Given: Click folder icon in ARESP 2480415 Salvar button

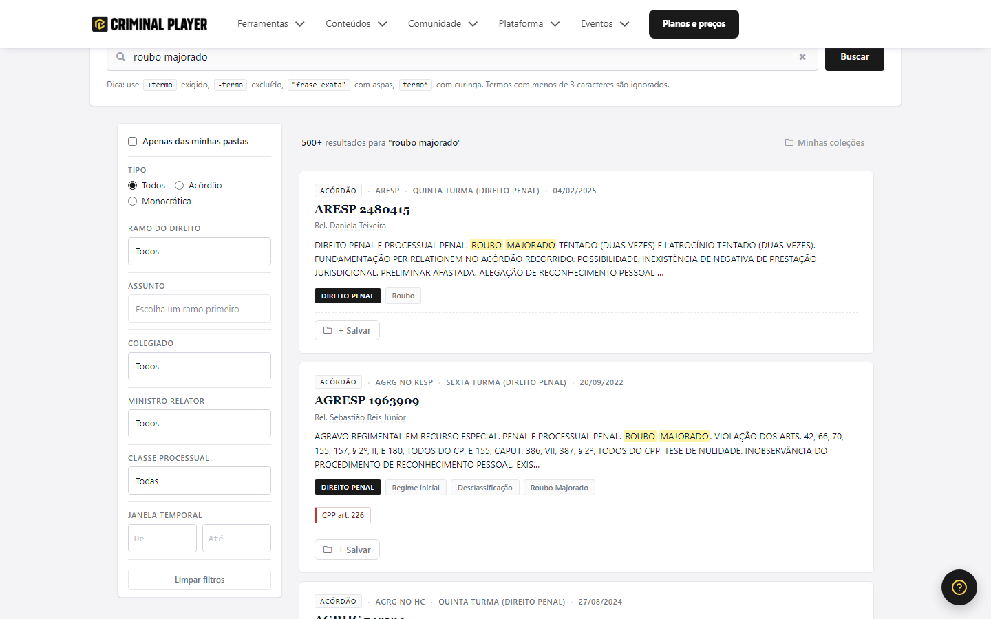Looking at the screenshot, I should pos(328,330).
